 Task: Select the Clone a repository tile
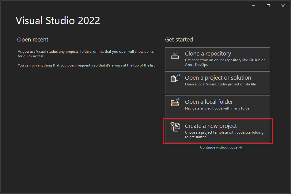(217, 58)
